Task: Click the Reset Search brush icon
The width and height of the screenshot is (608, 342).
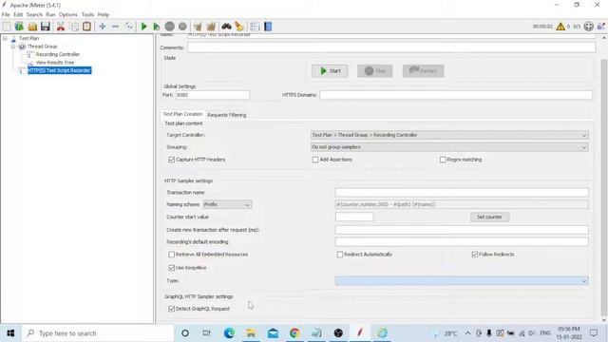Action: pyautogui.click(x=239, y=27)
